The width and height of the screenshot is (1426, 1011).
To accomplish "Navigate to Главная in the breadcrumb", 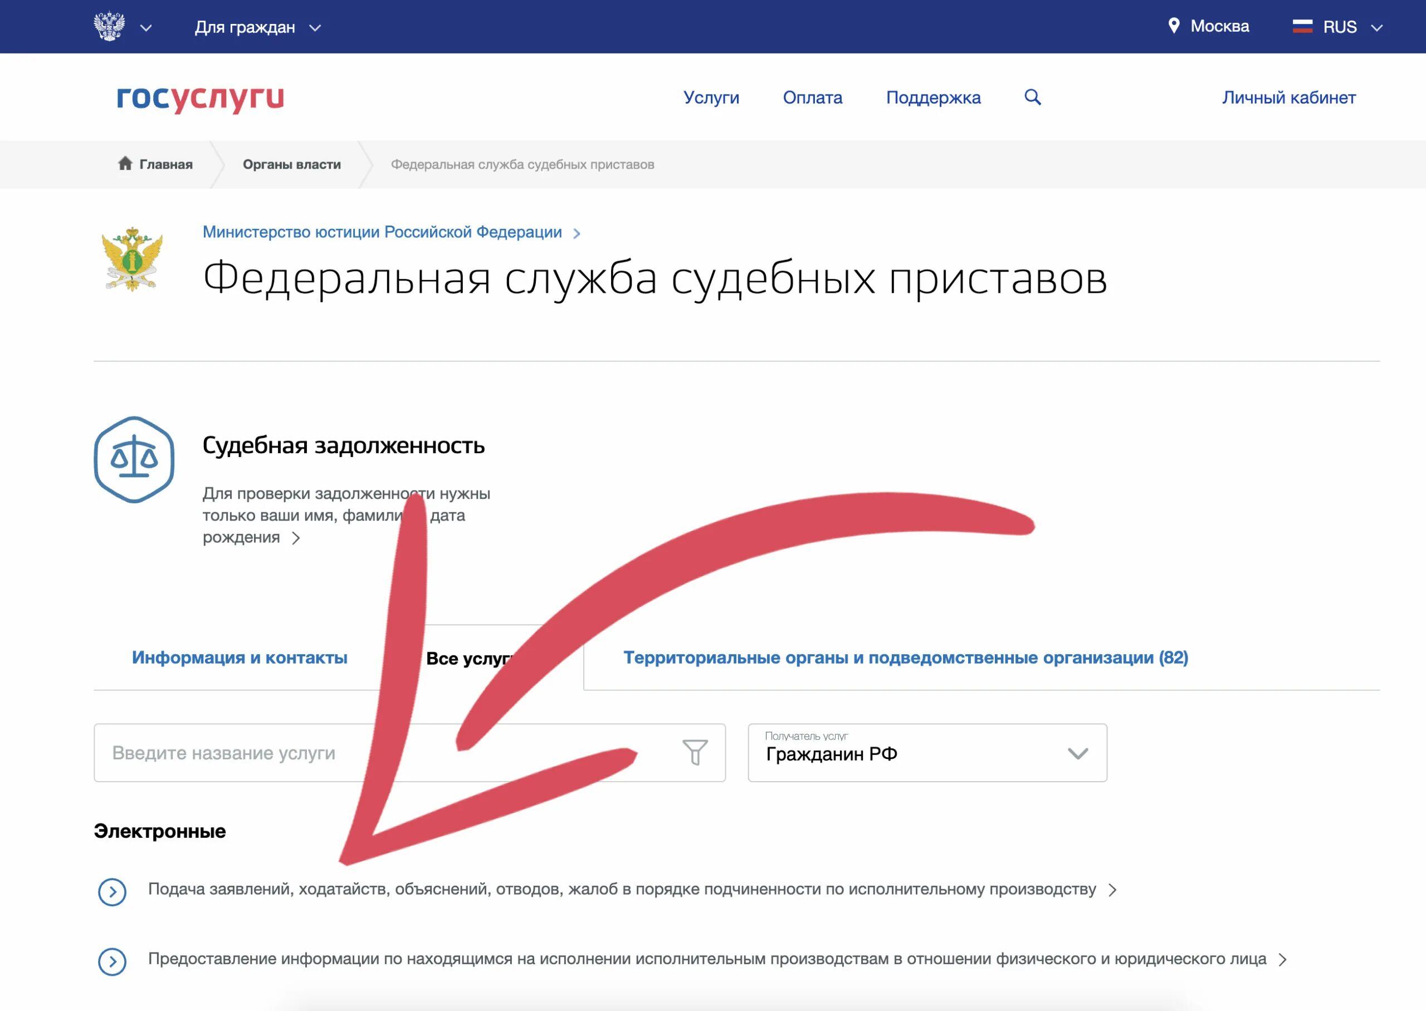I will pyautogui.click(x=165, y=164).
